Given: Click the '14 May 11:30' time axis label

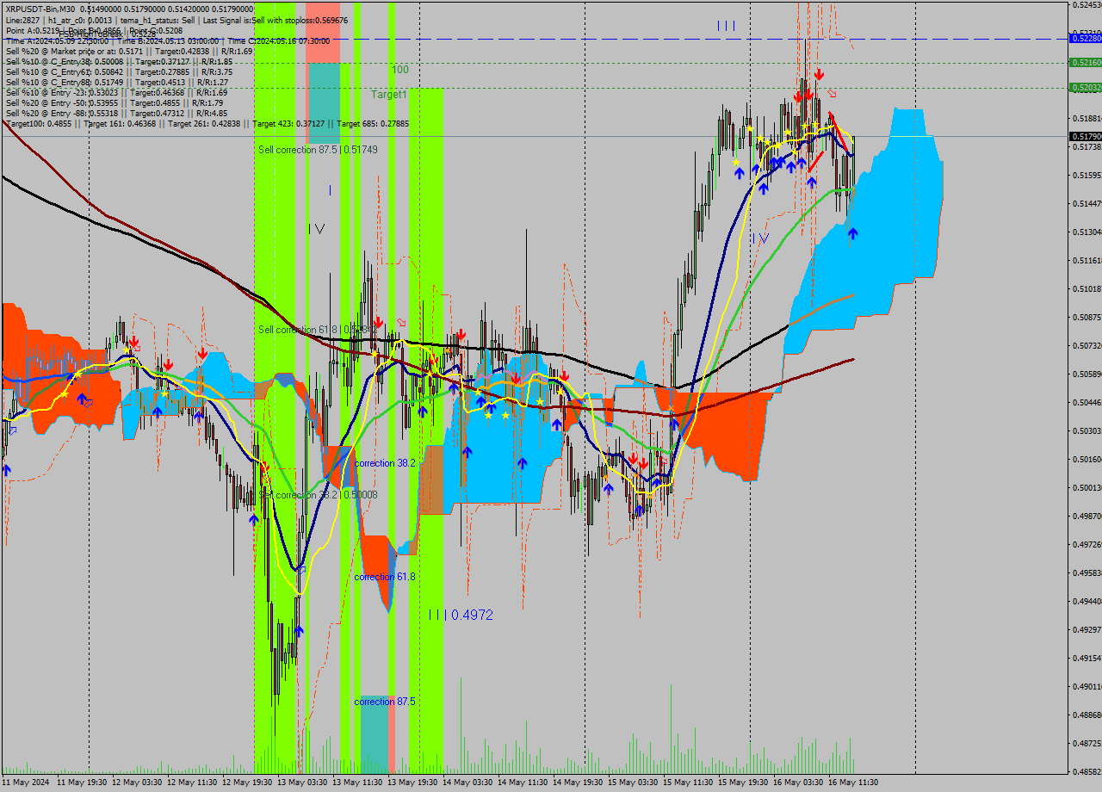Looking at the screenshot, I should point(523,783).
